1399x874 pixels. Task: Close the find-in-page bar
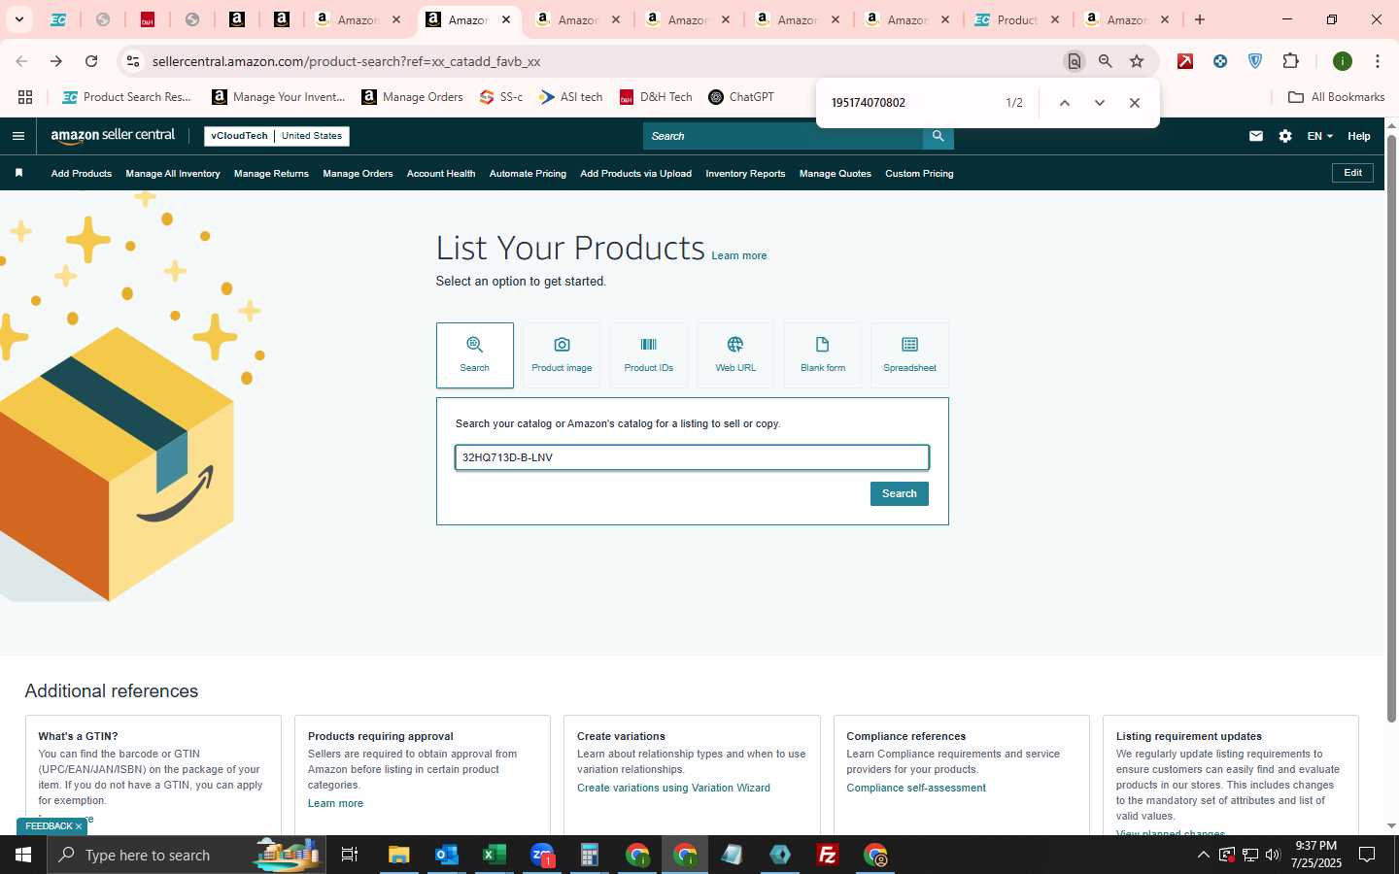pyautogui.click(x=1135, y=103)
